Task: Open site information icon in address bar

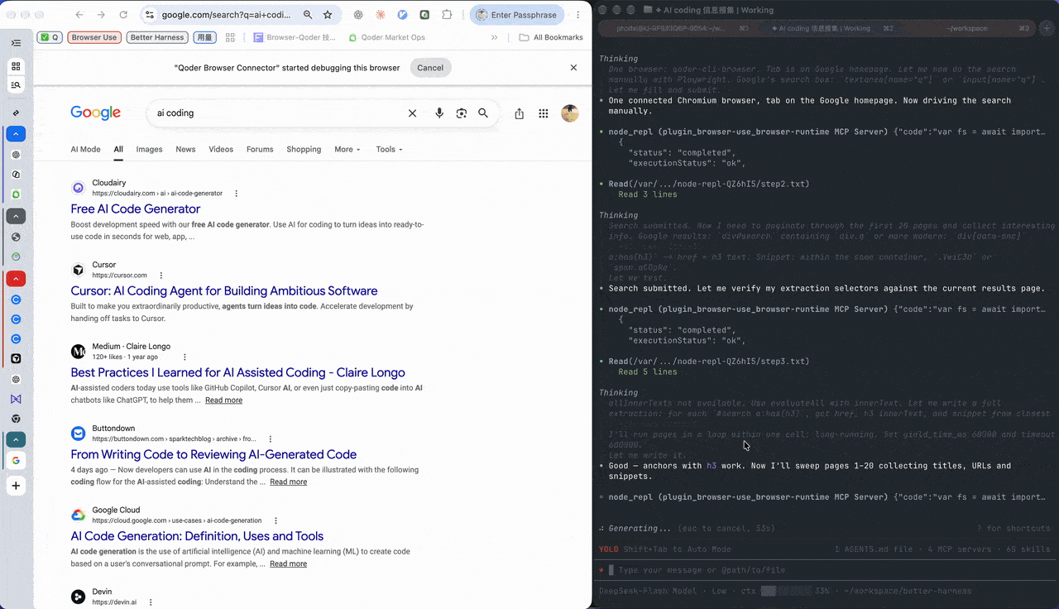Action: click(x=150, y=15)
